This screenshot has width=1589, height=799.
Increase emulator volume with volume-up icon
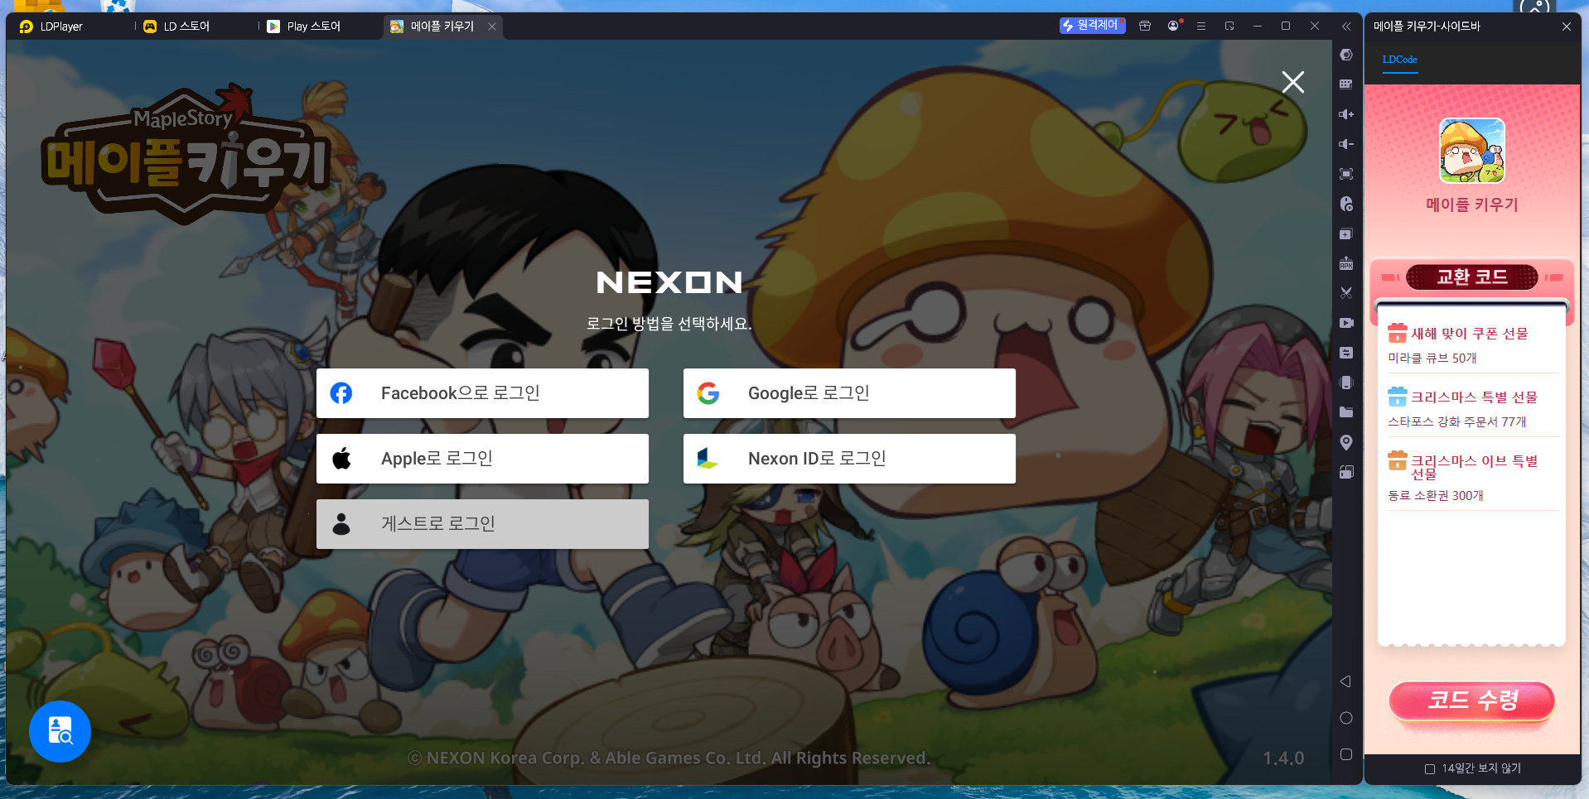coord(1346,113)
